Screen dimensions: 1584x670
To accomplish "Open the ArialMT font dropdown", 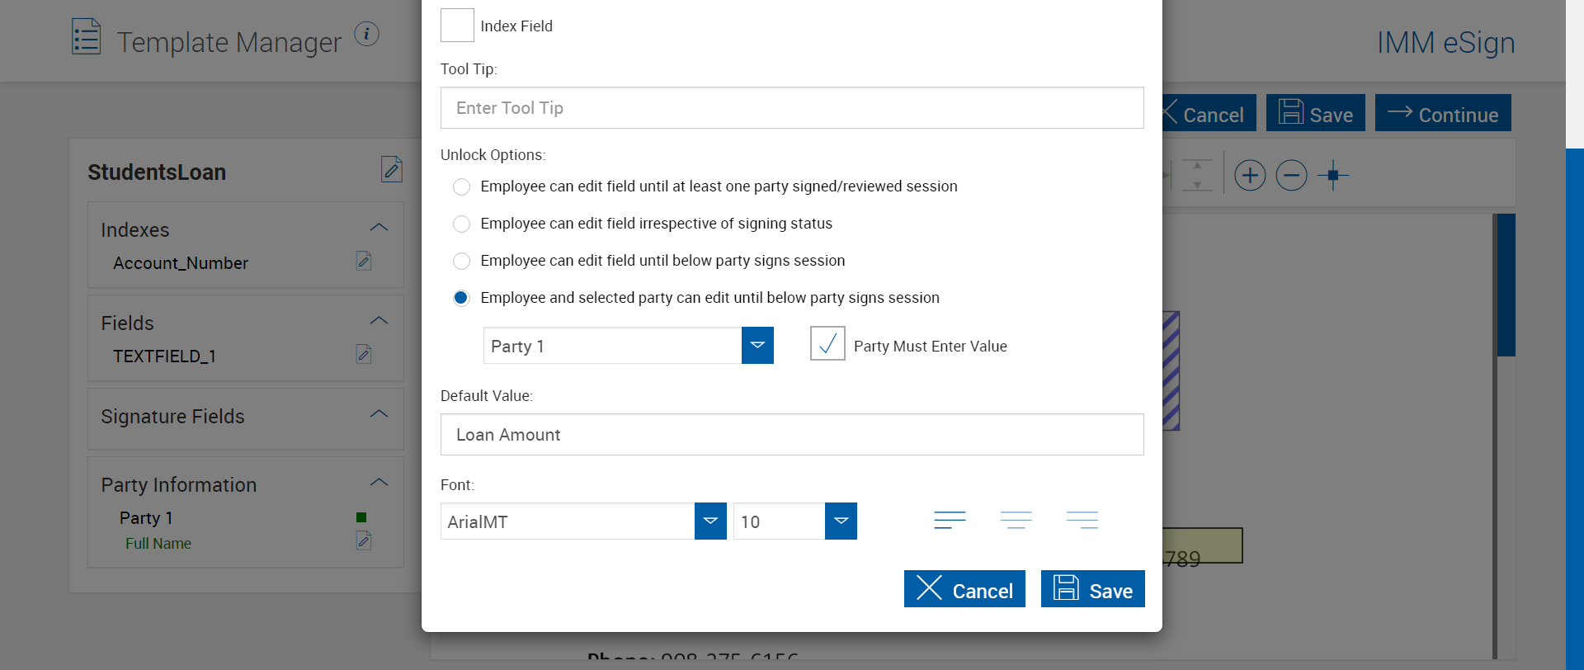I will point(710,521).
